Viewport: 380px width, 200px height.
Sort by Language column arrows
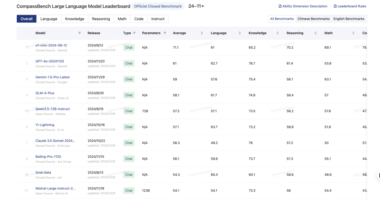click(x=240, y=33)
